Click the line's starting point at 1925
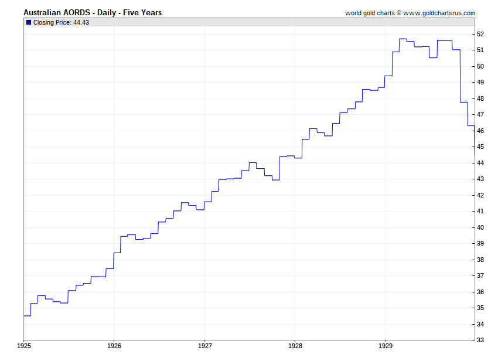 pyautogui.click(x=25, y=315)
